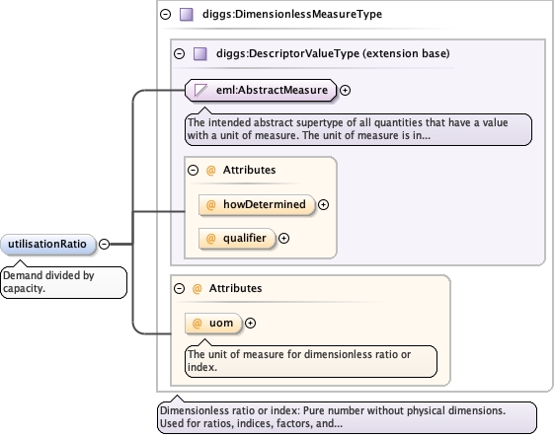Click the DimensionlessMeasureType complex type icon
The width and height of the screenshot is (555, 437).
pos(187,15)
